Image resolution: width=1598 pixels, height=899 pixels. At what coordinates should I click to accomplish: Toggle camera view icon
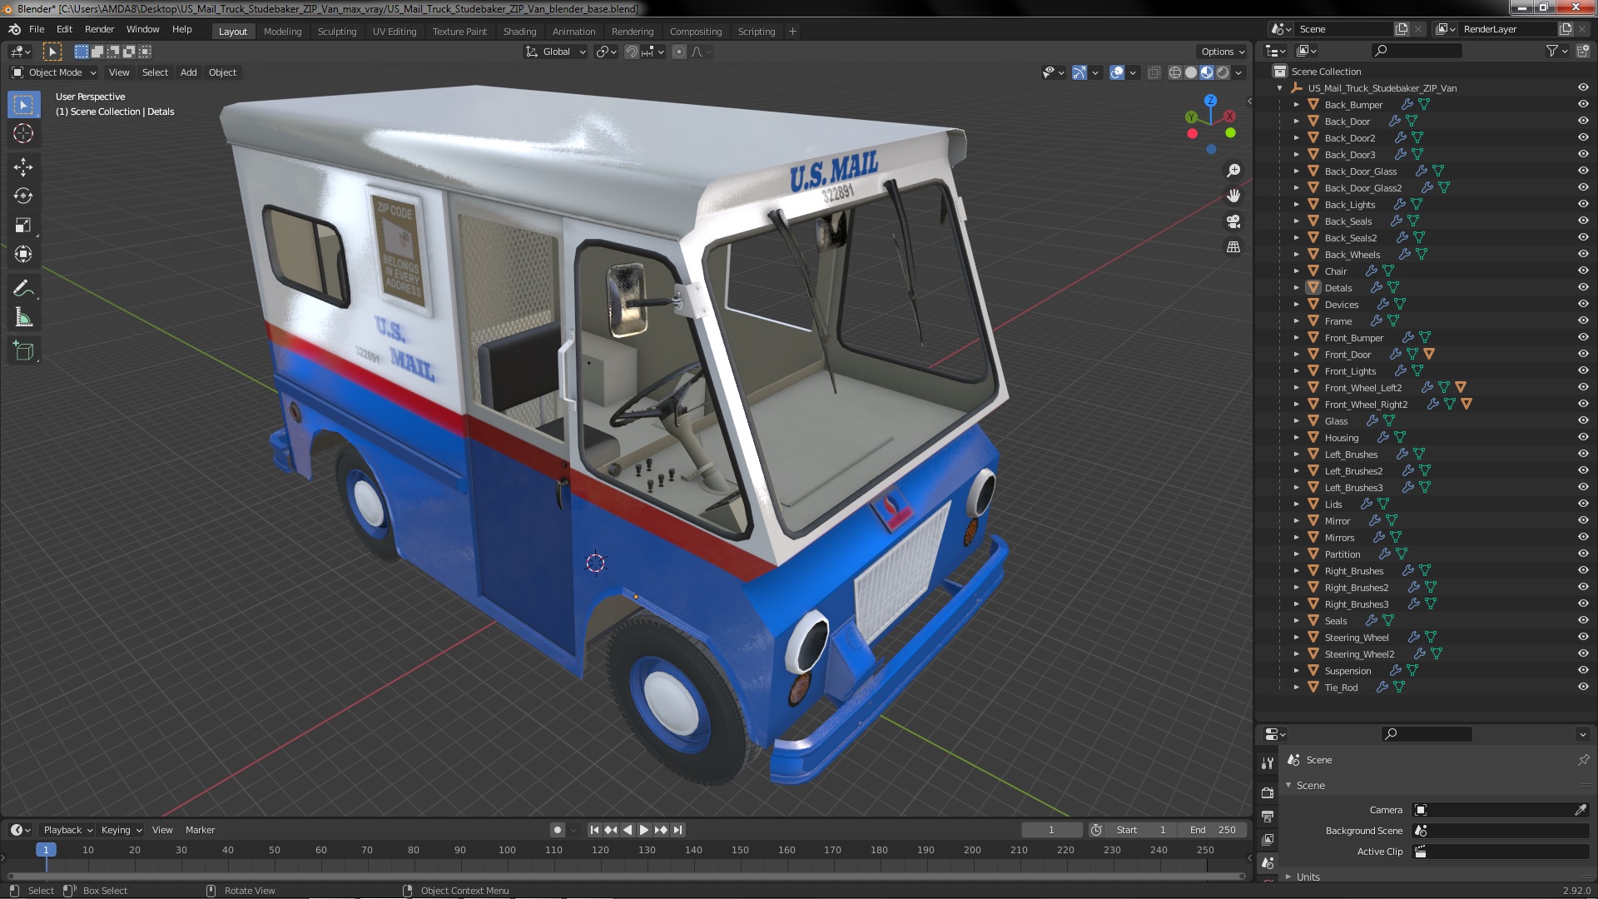(x=1233, y=221)
